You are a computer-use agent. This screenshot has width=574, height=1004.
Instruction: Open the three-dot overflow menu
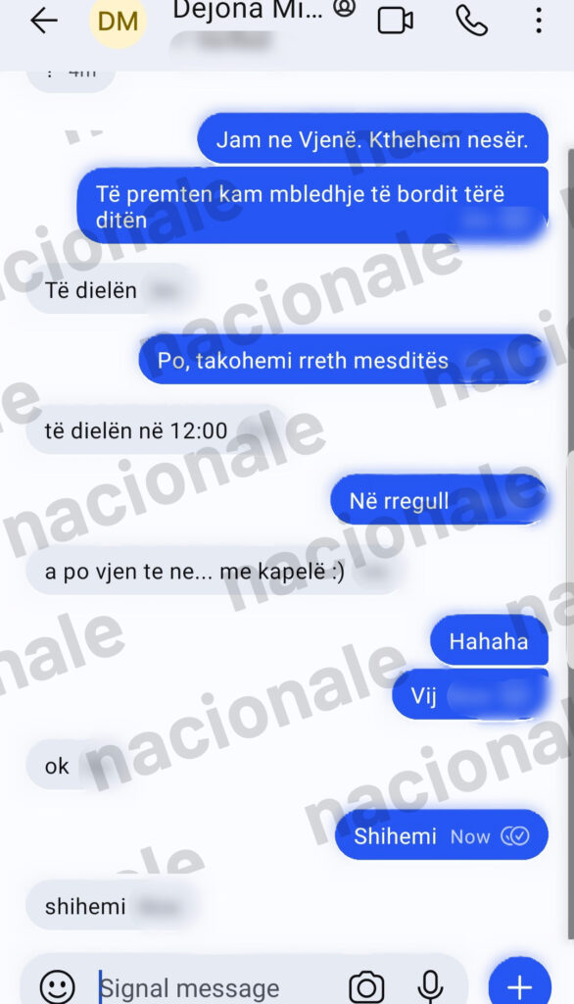click(539, 22)
